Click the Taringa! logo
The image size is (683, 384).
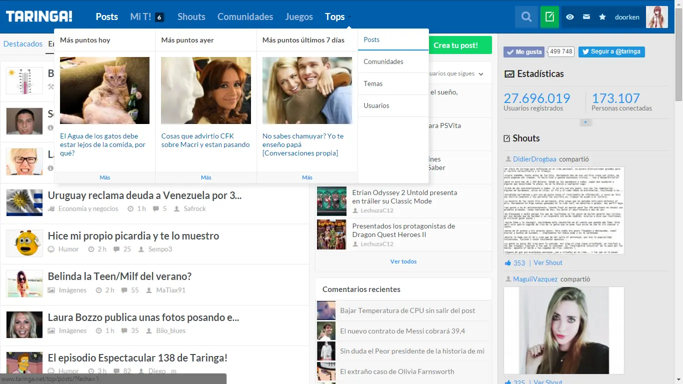[39, 16]
